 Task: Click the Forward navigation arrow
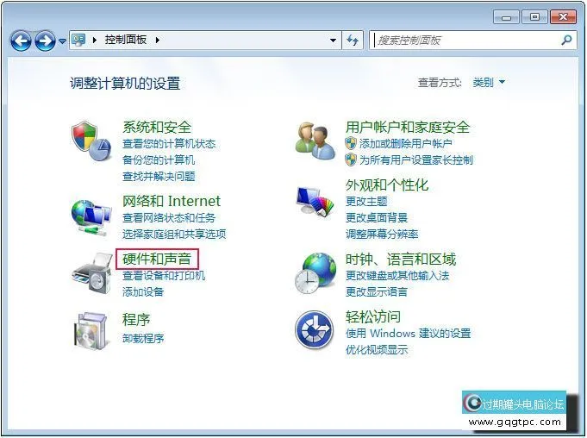45,41
